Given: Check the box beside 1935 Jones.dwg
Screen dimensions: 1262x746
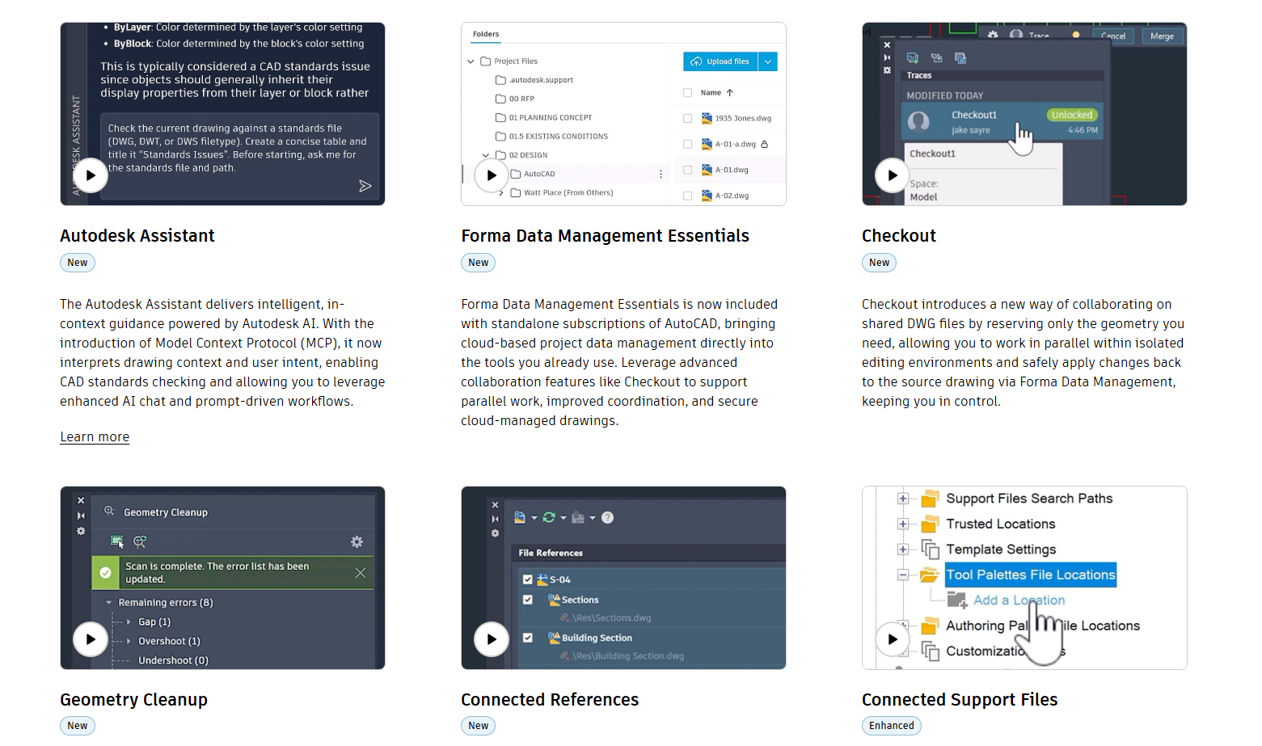Looking at the screenshot, I should [687, 118].
